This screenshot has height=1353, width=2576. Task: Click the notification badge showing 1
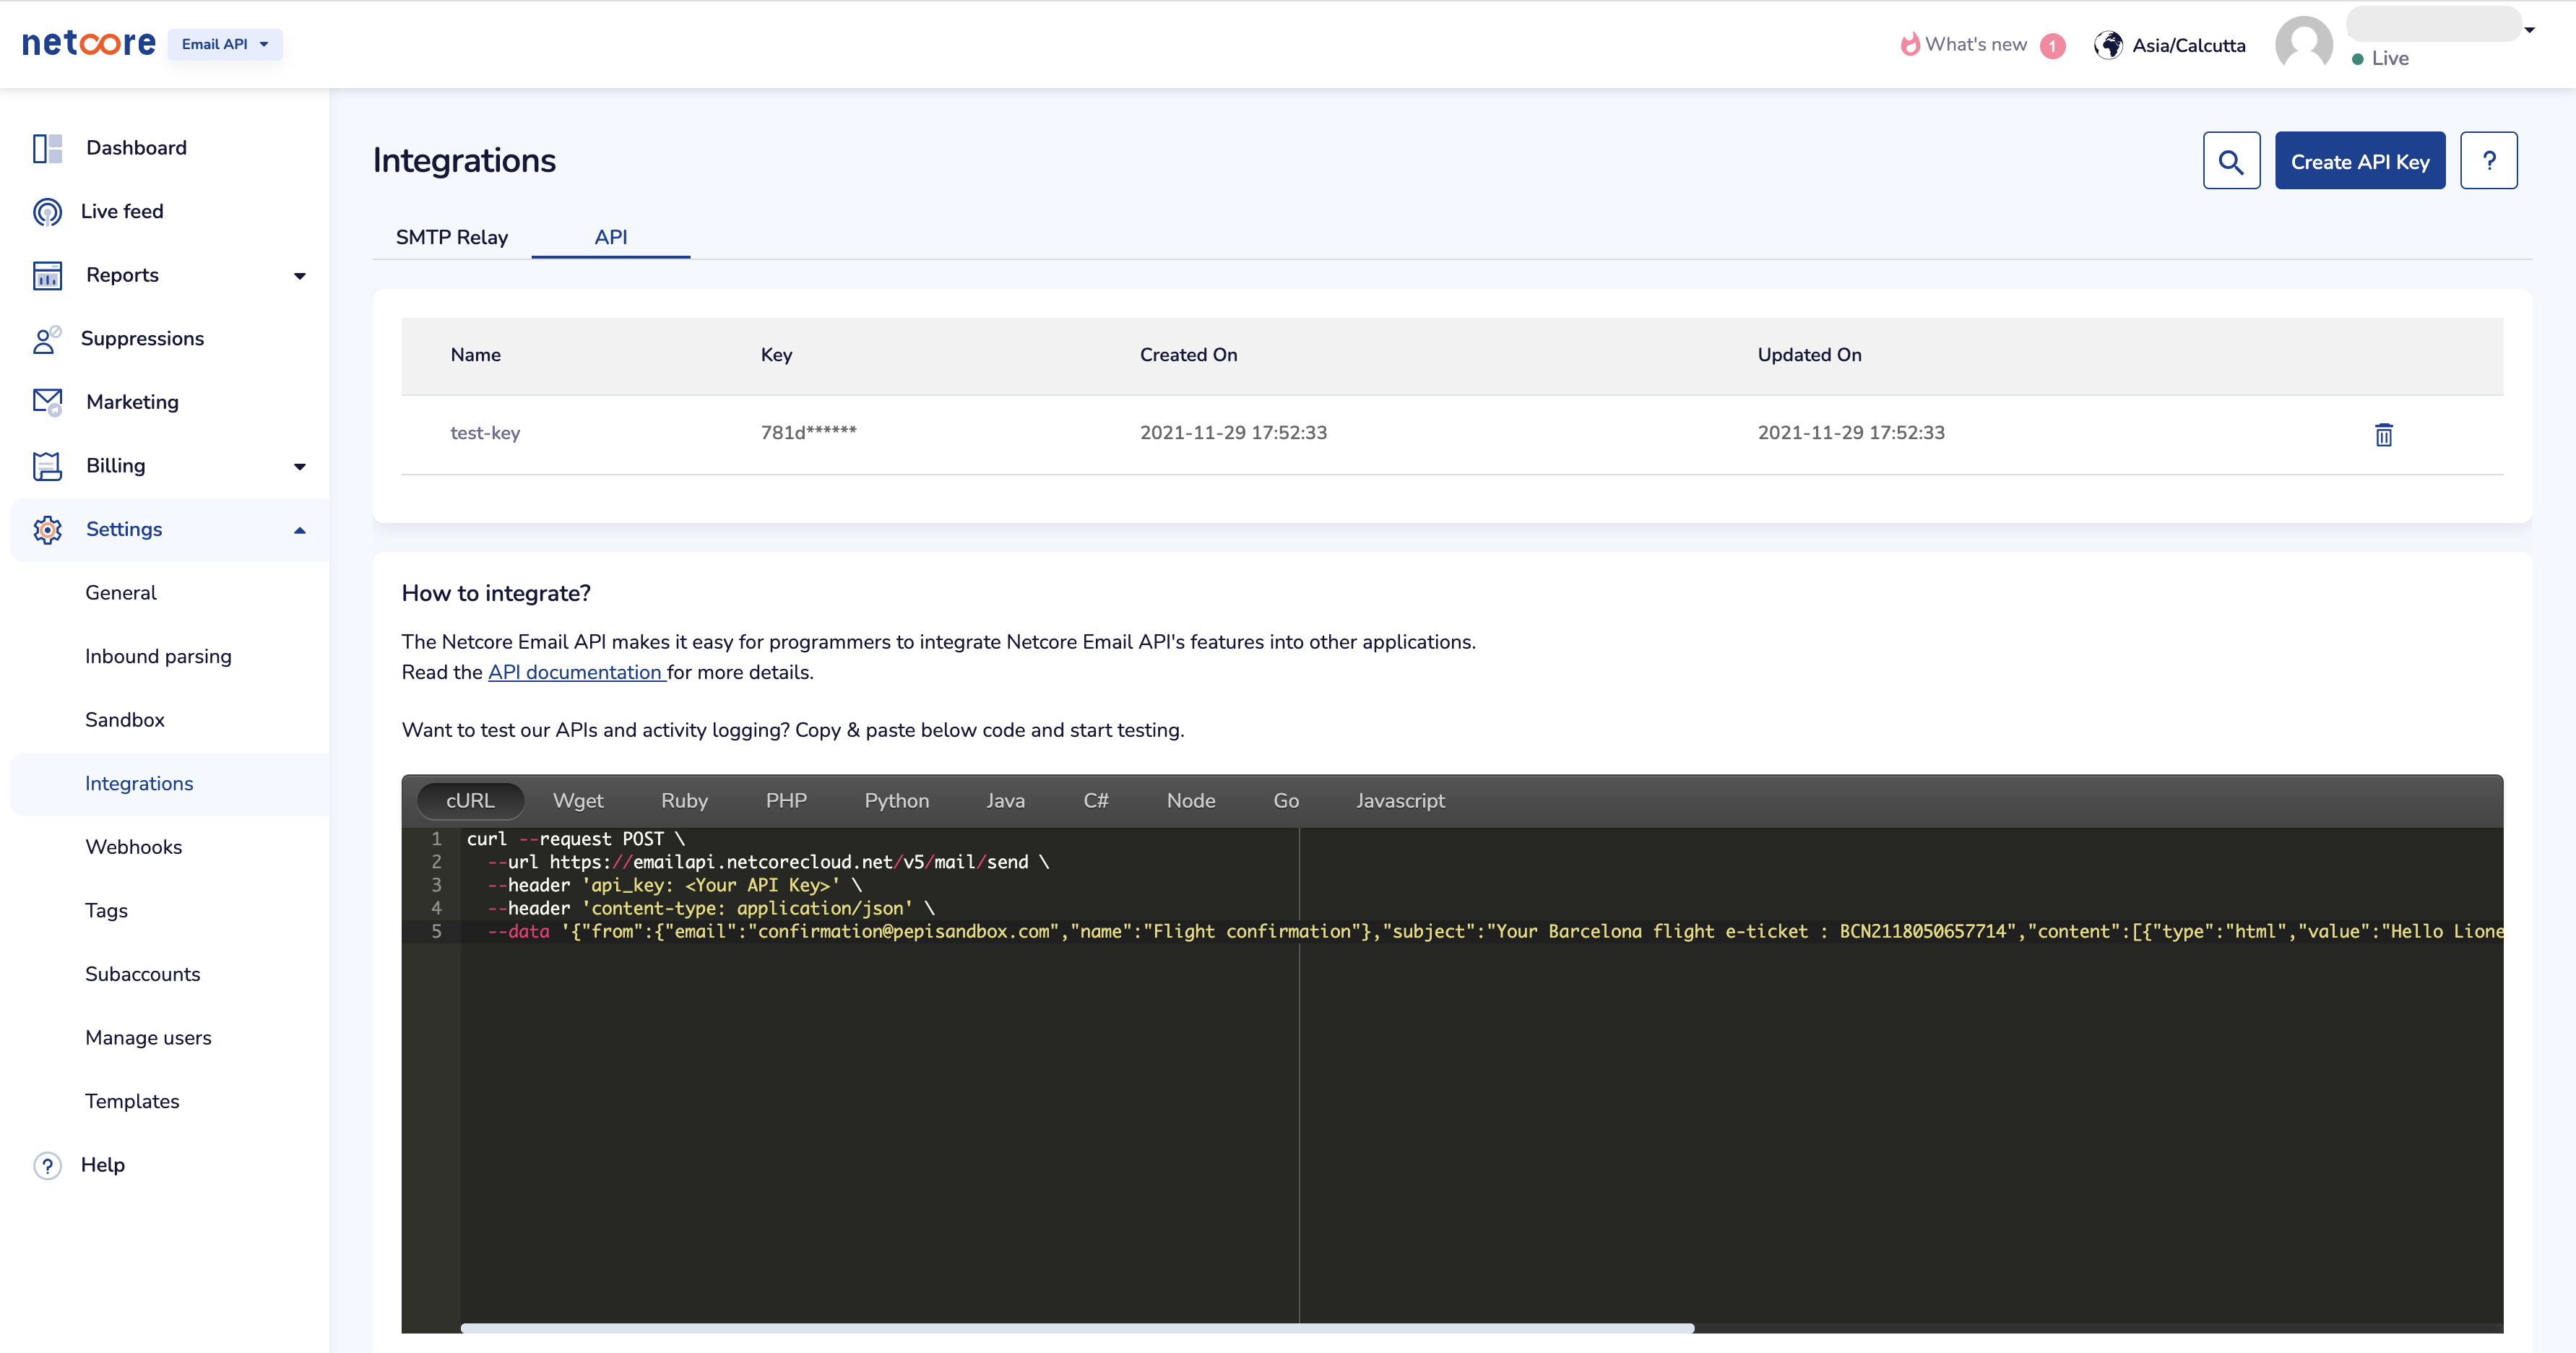coord(2052,46)
